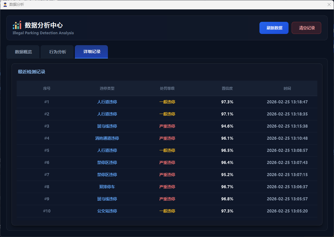Screen dimensions: 334x237
Task: Click 严重违停 in row #4
Action: point(167,138)
